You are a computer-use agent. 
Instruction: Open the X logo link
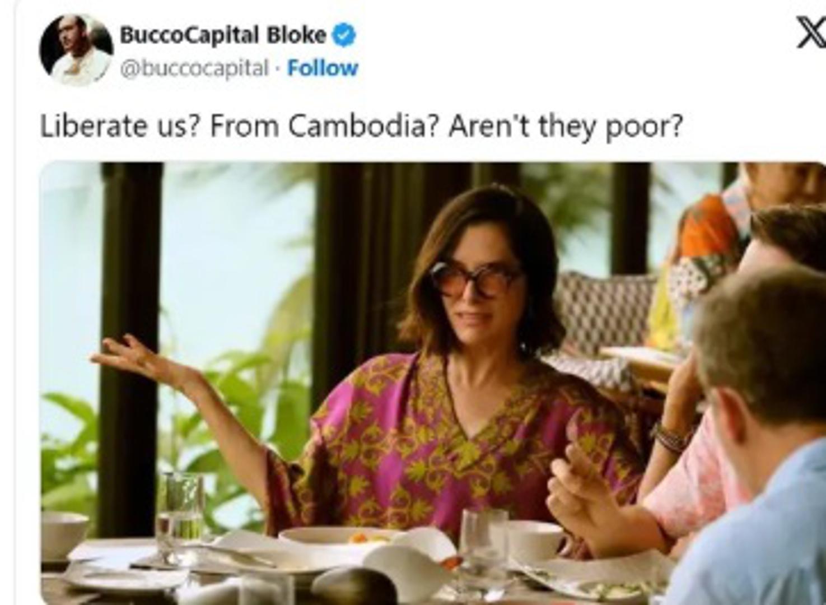coord(811,35)
